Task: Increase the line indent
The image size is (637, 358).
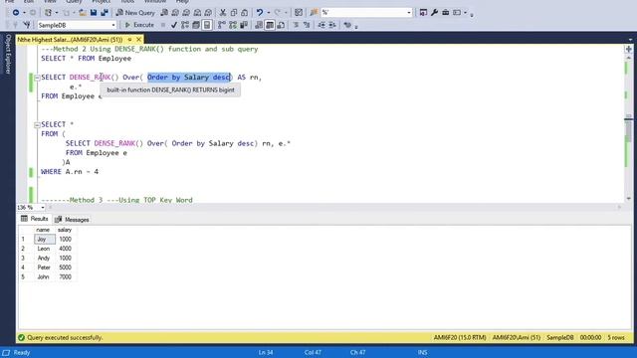Action: click(332, 25)
